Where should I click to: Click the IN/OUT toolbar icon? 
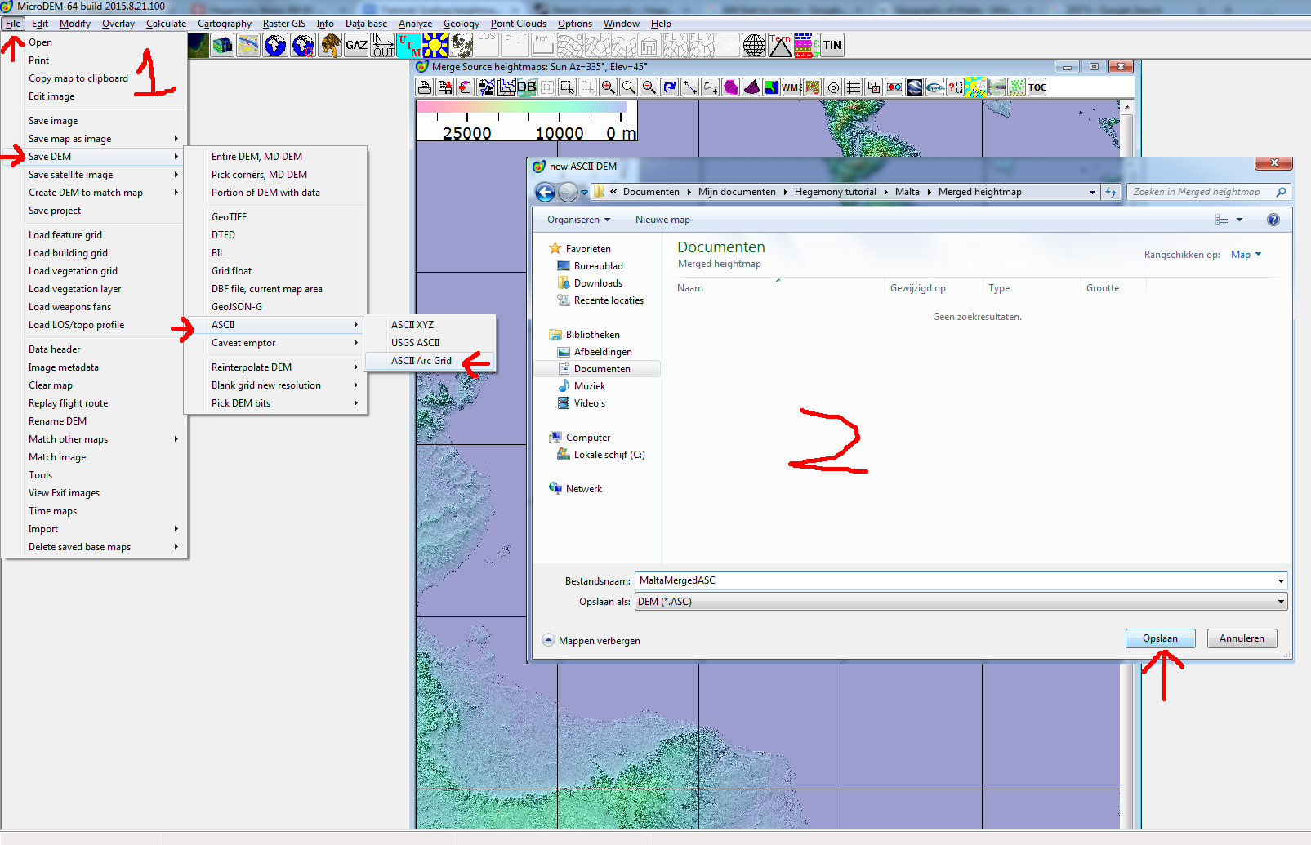[x=383, y=45]
